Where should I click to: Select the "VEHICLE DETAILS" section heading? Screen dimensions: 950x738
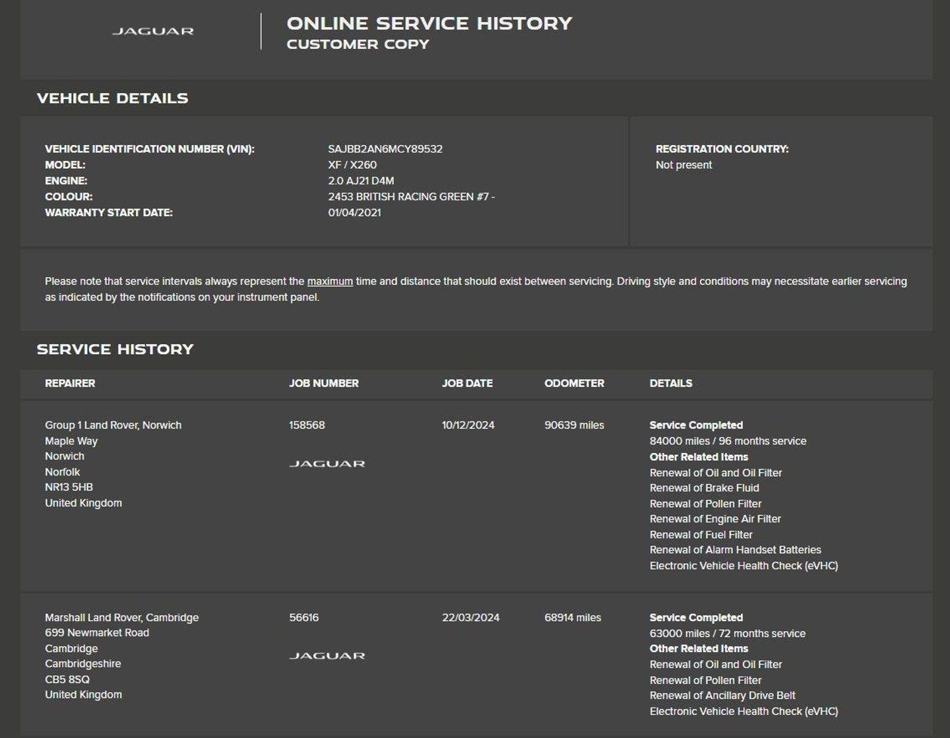click(x=113, y=98)
